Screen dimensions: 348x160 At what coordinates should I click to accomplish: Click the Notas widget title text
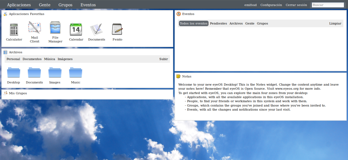click(187, 76)
